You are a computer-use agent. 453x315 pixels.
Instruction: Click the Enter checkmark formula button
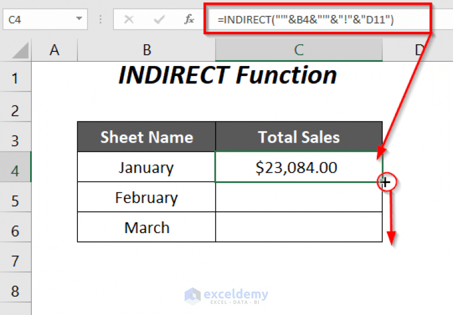point(159,19)
